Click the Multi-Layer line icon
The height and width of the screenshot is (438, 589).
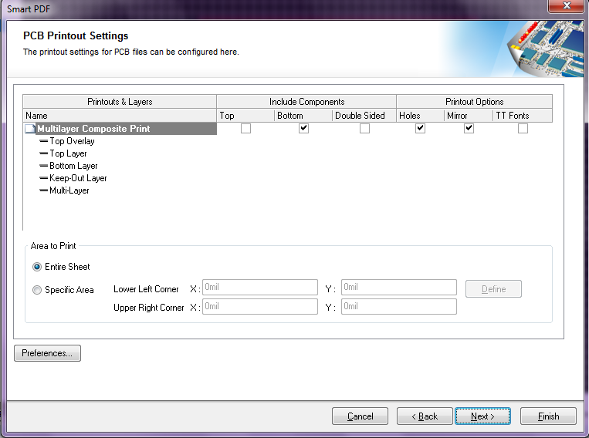[x=43, y=190]
